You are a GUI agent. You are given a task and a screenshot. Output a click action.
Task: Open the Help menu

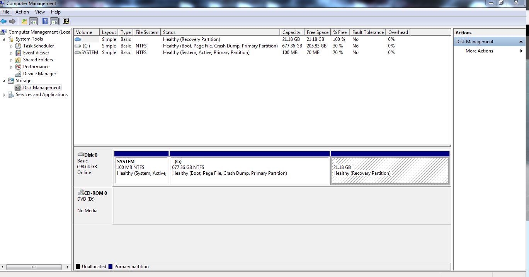56,12
